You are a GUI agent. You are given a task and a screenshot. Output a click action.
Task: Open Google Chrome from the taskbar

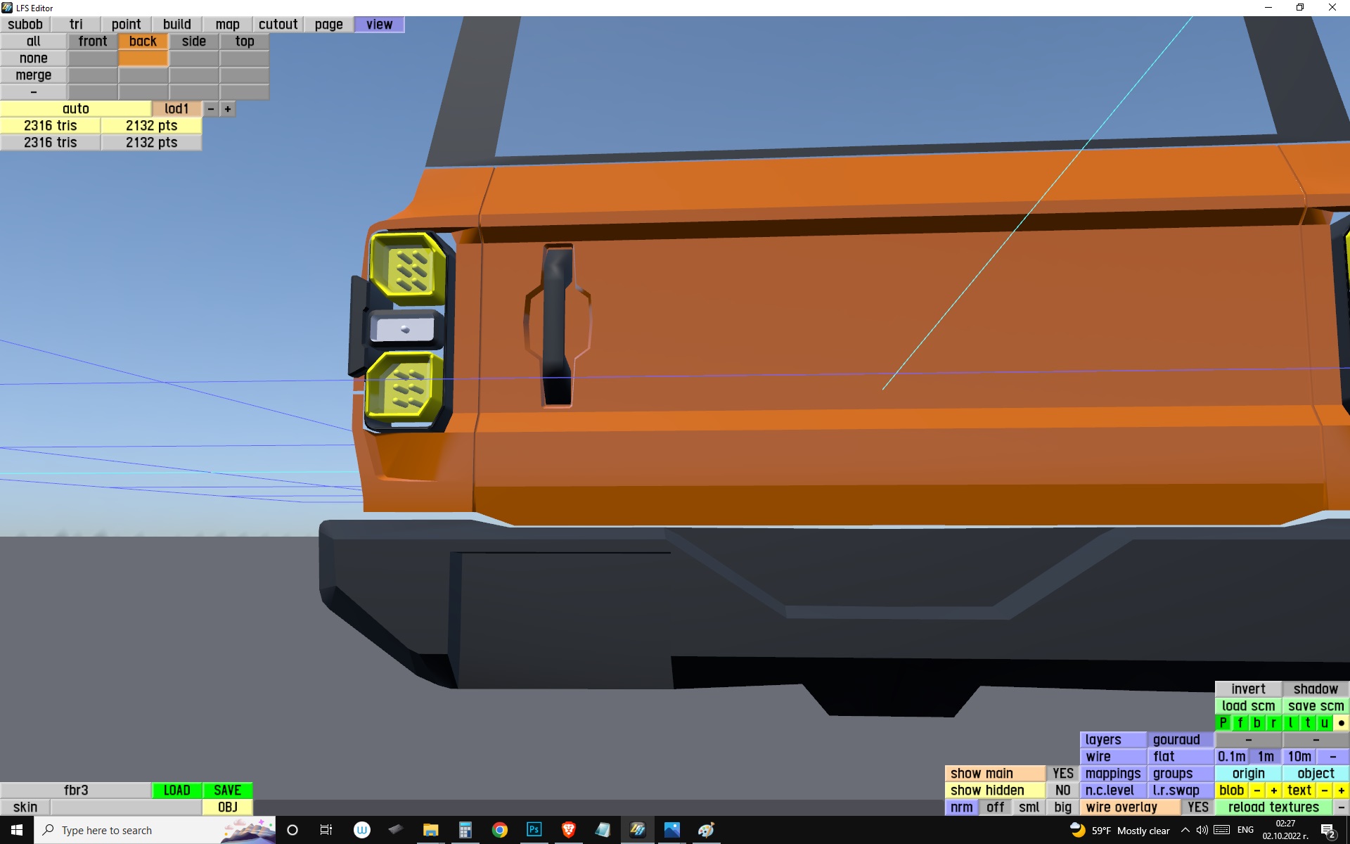tap(499, 830)
